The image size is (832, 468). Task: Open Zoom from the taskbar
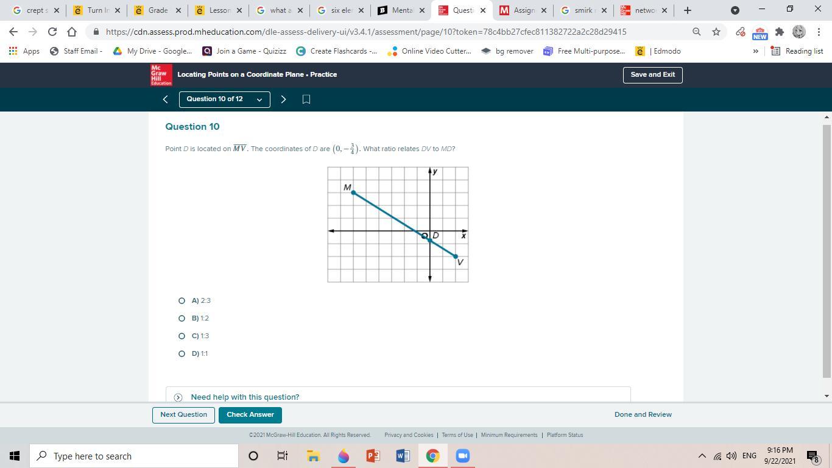[x=462, y=456]
